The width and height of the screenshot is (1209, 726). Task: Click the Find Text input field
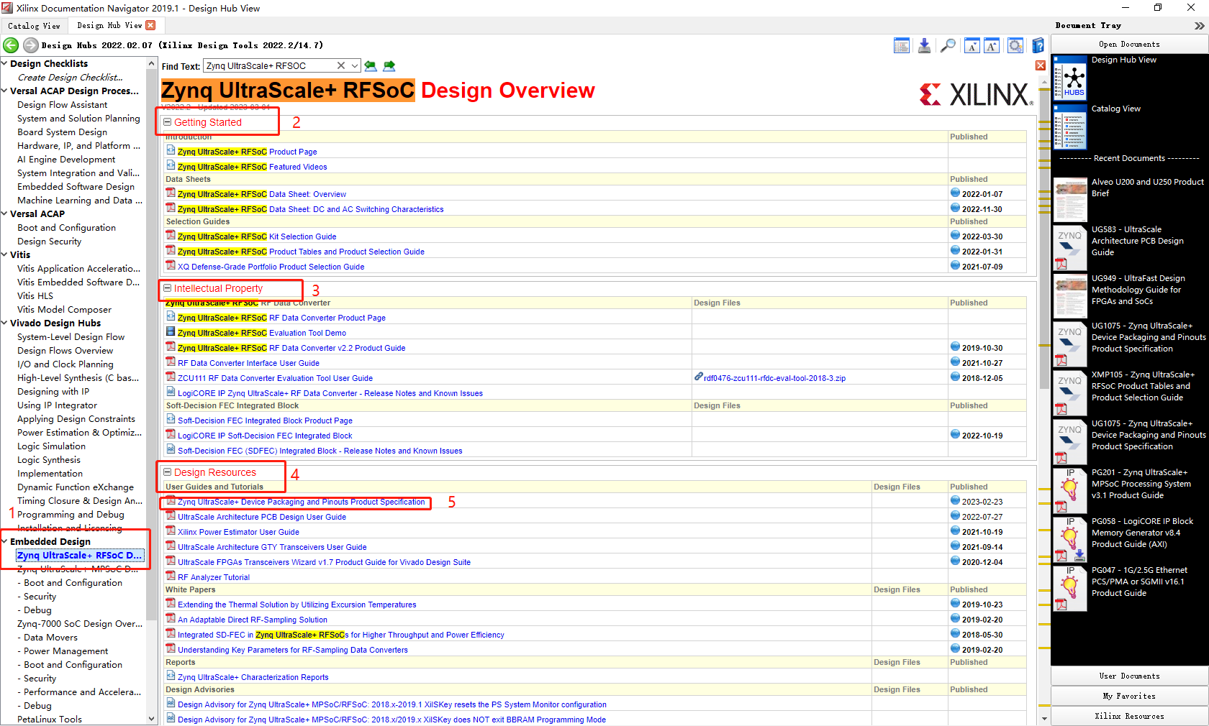(270, 65)
